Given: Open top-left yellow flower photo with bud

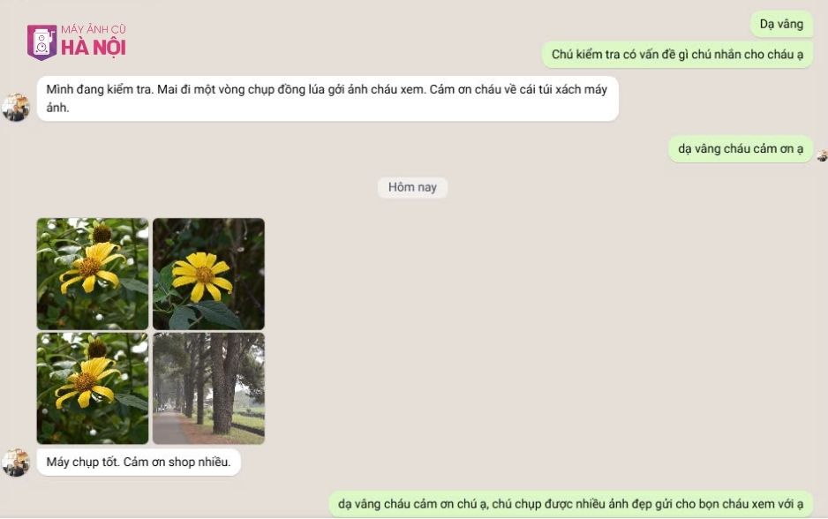Looking at the screenshot, I should tap(93, 274).
